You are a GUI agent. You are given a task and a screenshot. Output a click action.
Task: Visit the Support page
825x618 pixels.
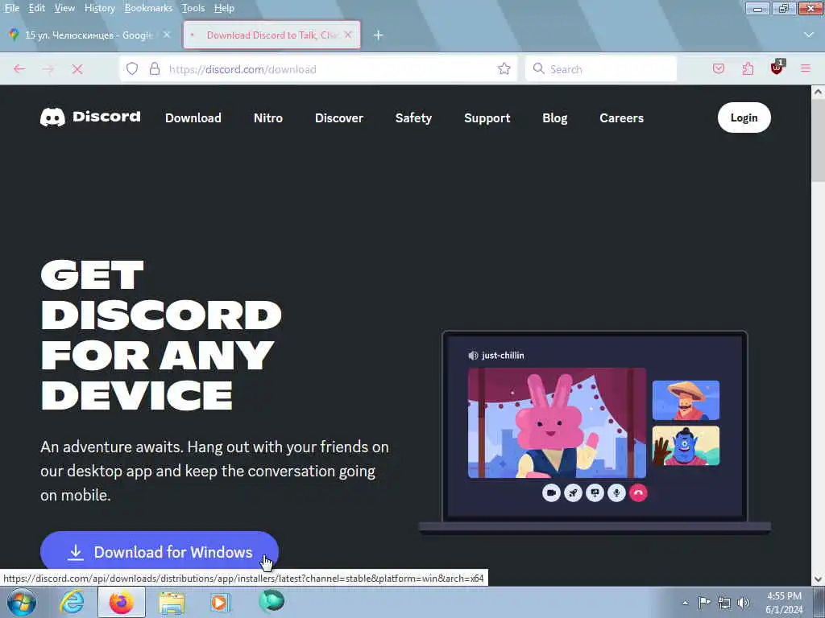[487, 117]
